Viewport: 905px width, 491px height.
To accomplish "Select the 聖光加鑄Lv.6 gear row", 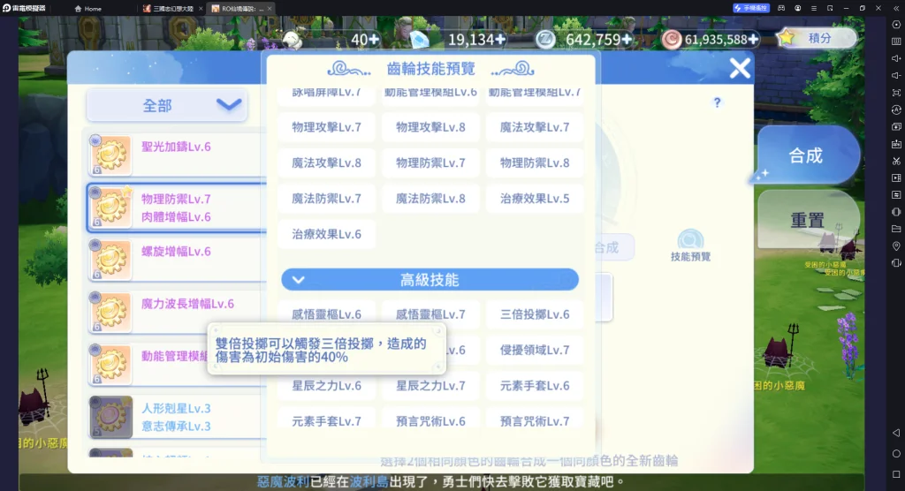I will [x=178, y=155].
